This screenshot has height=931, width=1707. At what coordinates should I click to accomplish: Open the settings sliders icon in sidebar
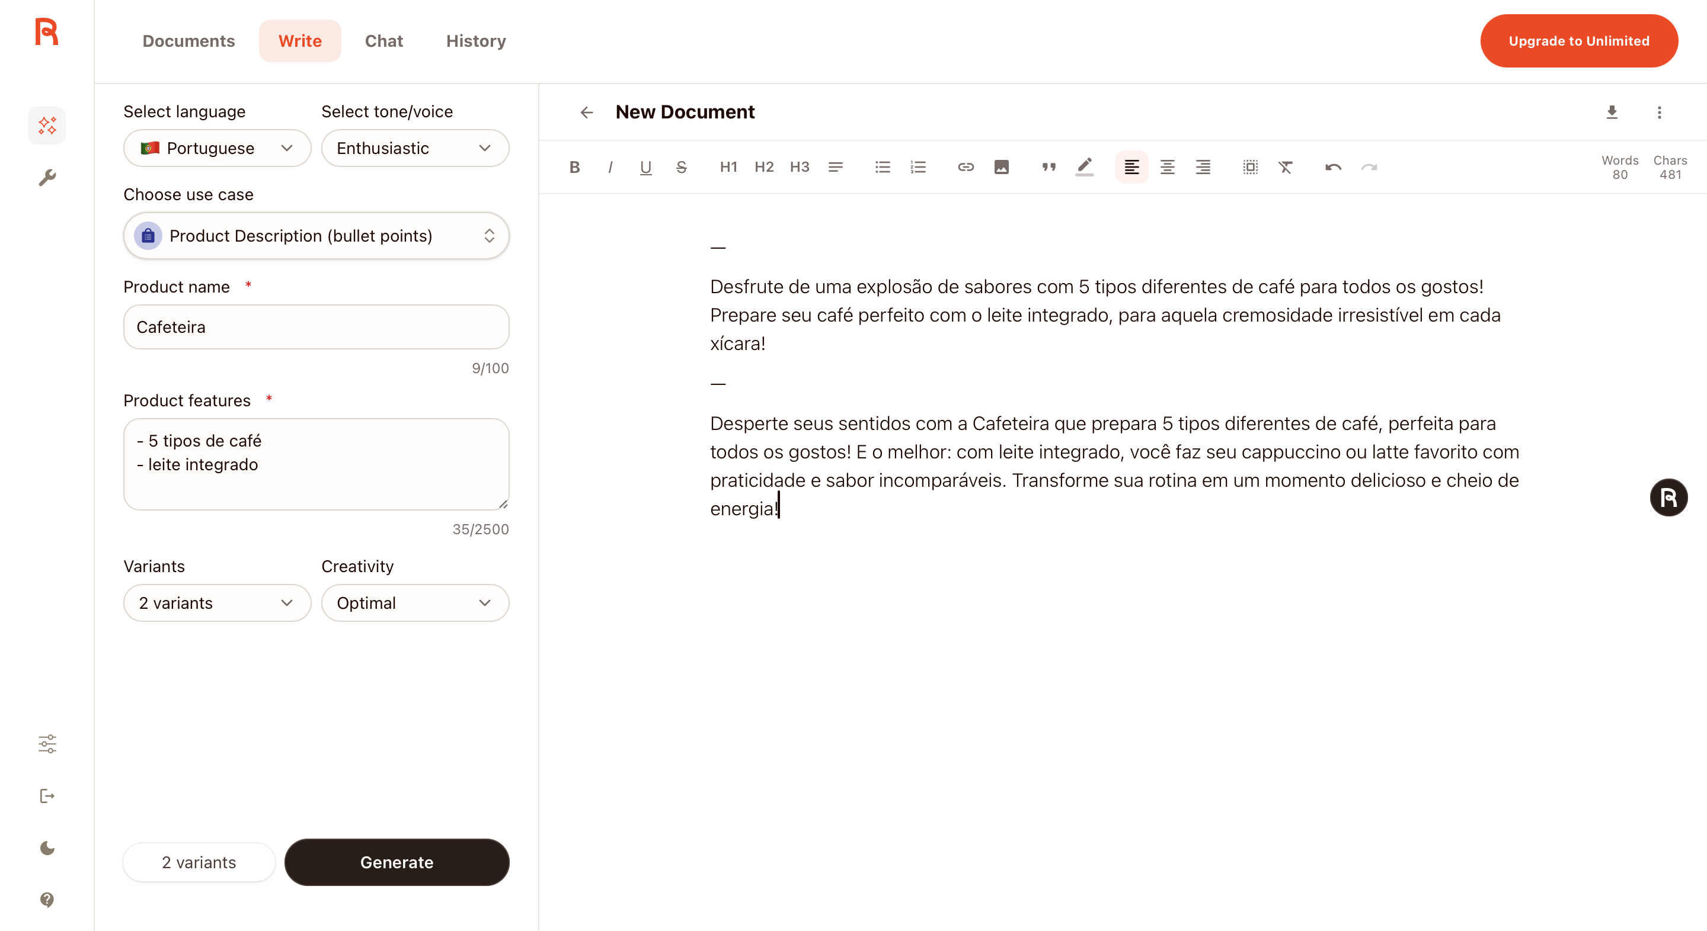coord(47,744)
